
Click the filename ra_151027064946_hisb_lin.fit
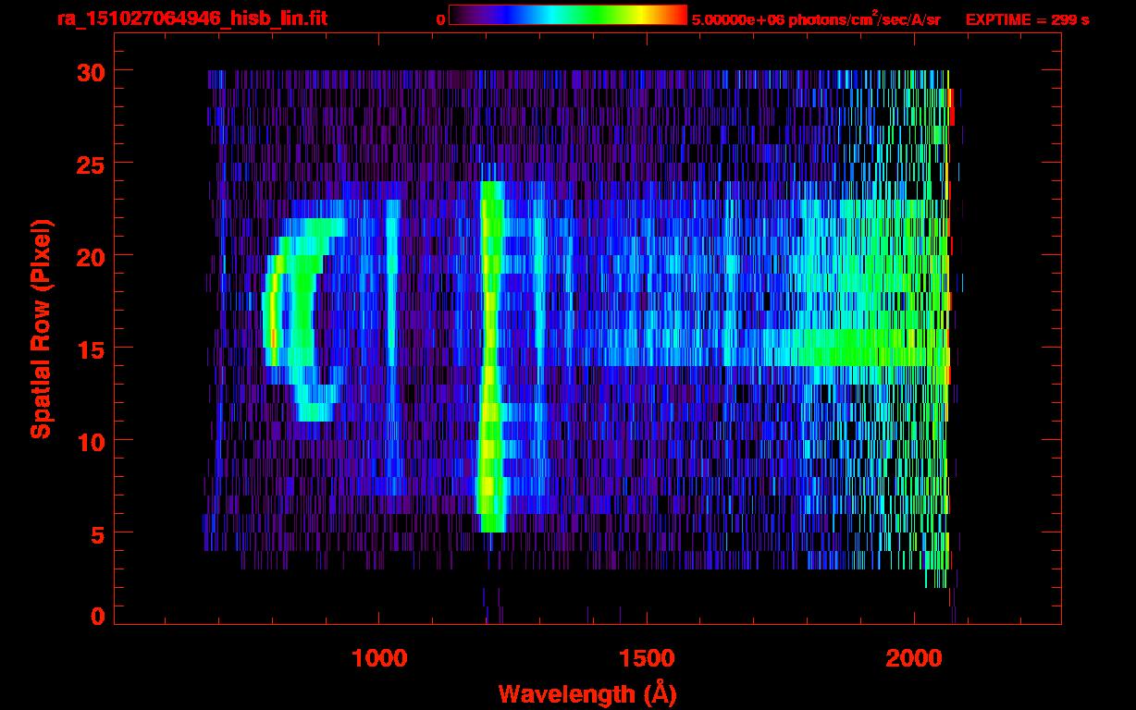pos(192,18)
